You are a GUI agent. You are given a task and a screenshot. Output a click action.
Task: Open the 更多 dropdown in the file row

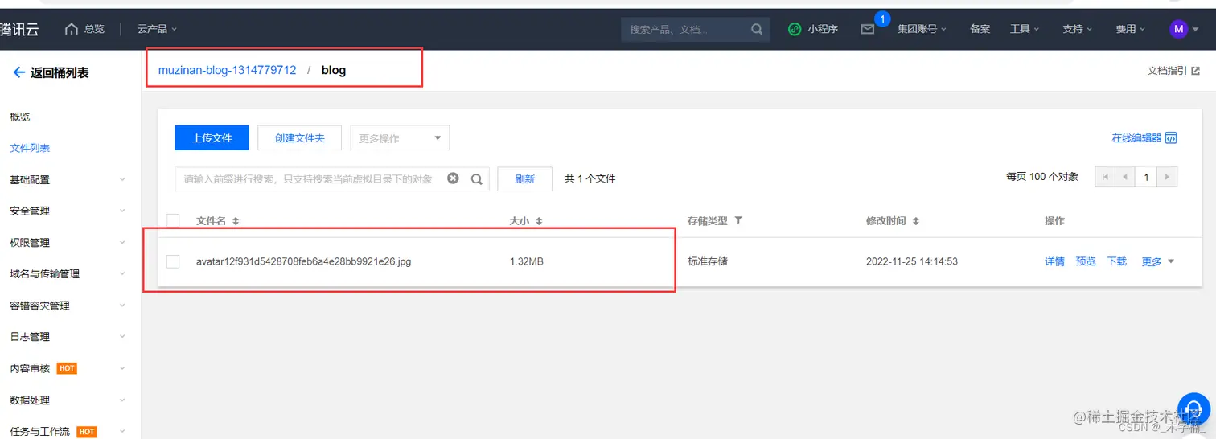coord(1158,261)
